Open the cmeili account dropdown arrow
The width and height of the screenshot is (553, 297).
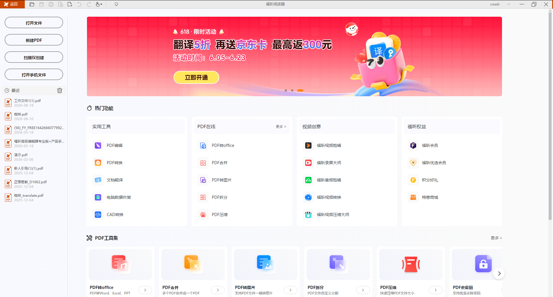click(x=509, y=4)
